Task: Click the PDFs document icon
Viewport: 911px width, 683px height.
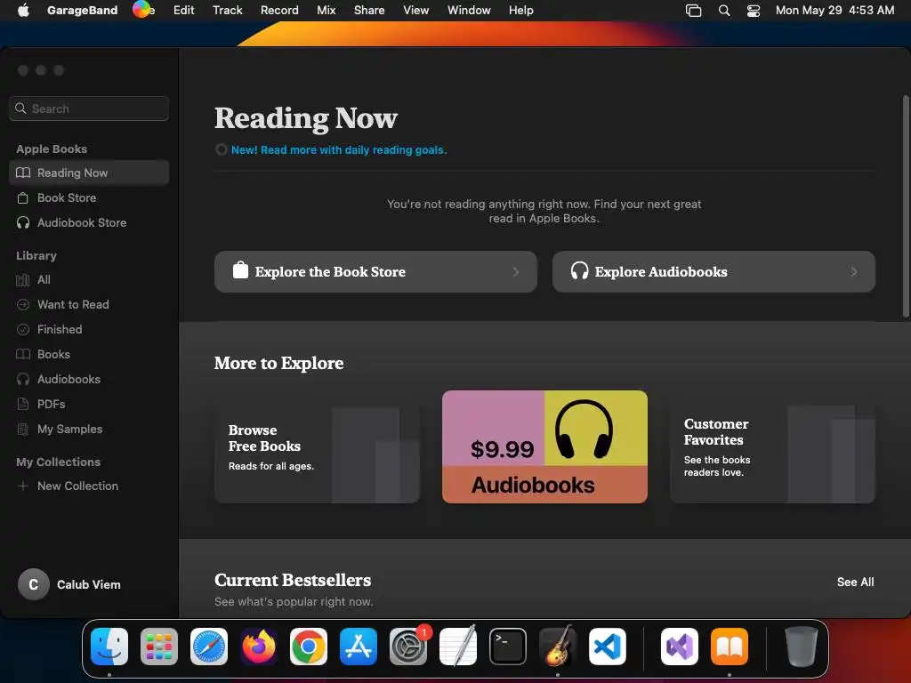Action: click(22, 405)
